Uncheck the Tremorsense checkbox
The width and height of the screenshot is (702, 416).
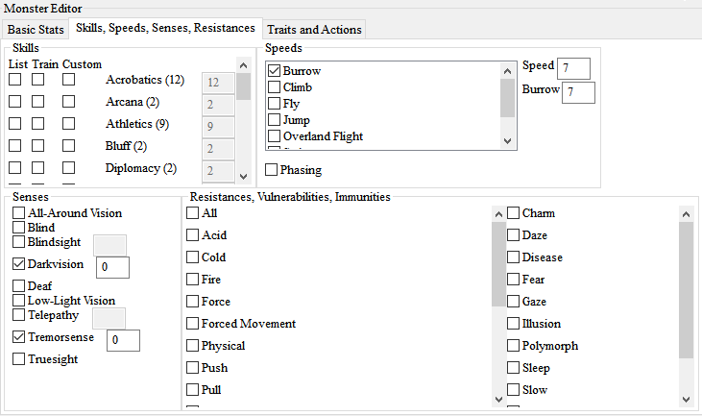[x=19, y=337]
